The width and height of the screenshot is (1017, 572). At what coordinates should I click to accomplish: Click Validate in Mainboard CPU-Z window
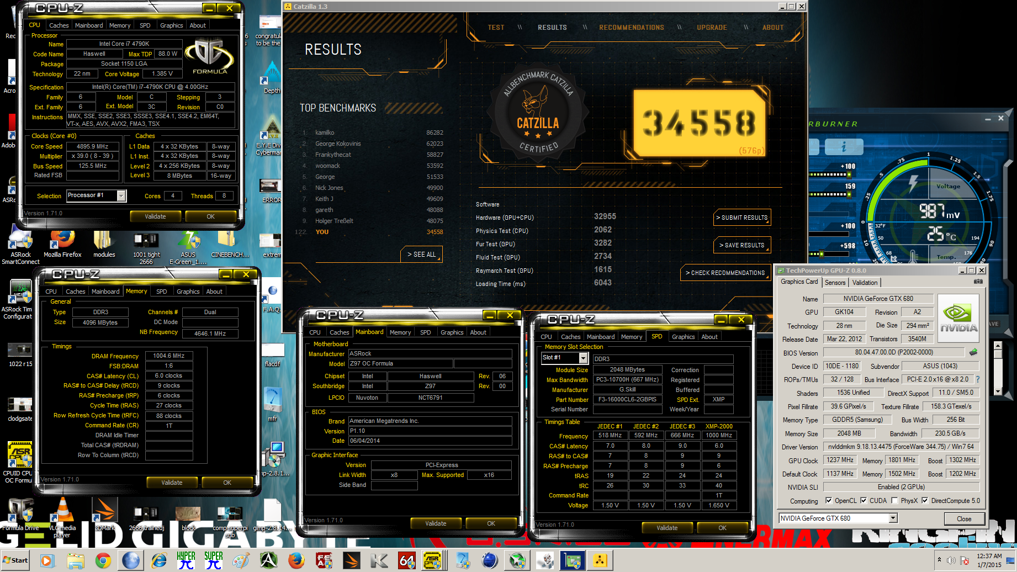tap(436, 523)
